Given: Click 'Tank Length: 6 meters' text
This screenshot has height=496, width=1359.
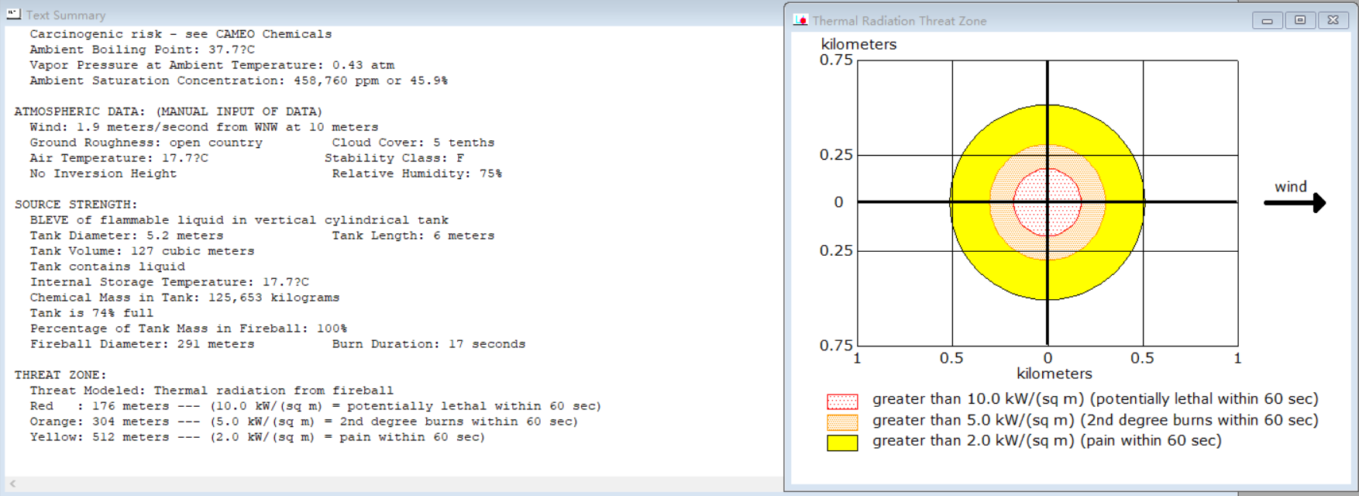Looking at the screenshot, I should pyautogui.click(x=413, y=236).
